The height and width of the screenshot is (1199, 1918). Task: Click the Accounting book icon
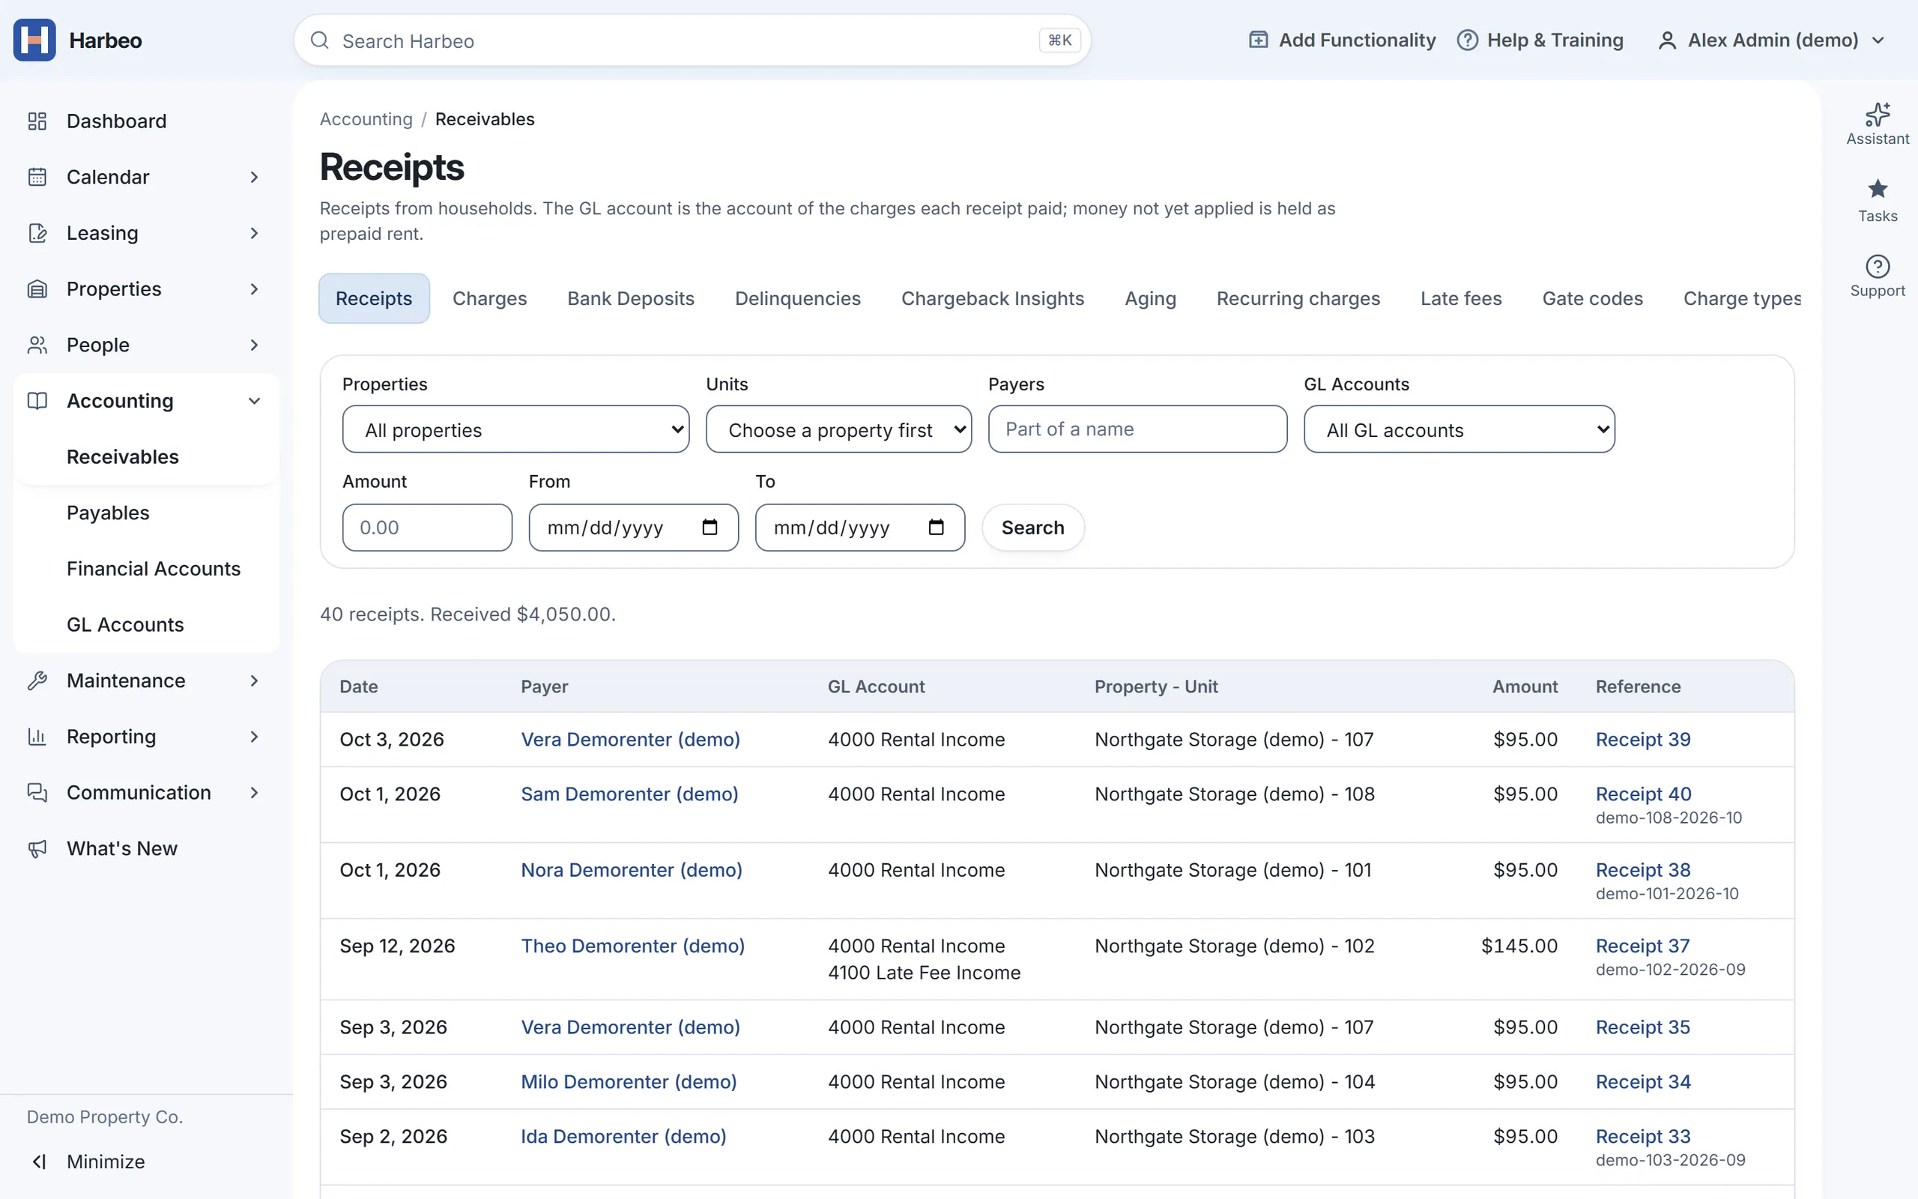pos(37,400)
